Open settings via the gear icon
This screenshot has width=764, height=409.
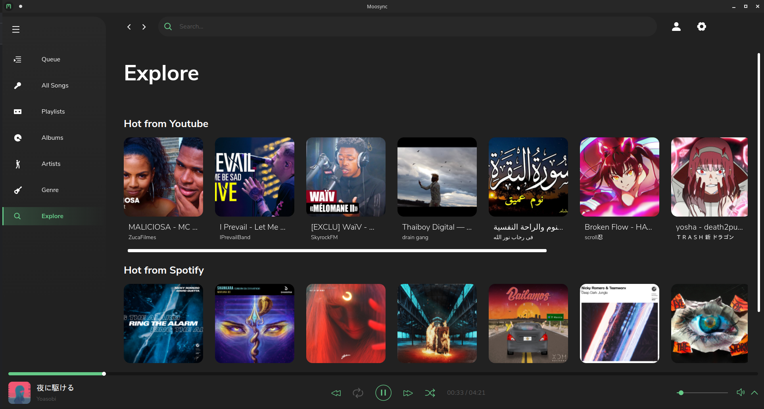pyautogui.click(x=702, y=27)
